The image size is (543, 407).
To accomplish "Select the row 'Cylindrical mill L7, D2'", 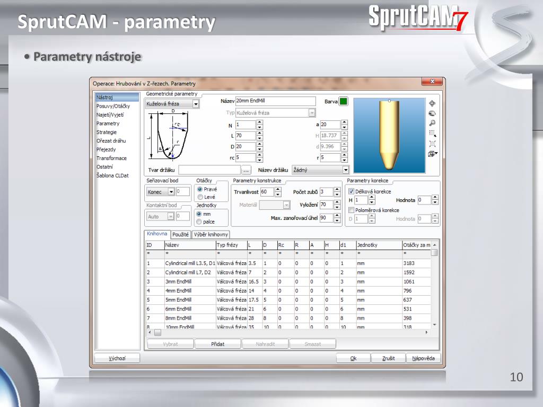I will (288, 272).
